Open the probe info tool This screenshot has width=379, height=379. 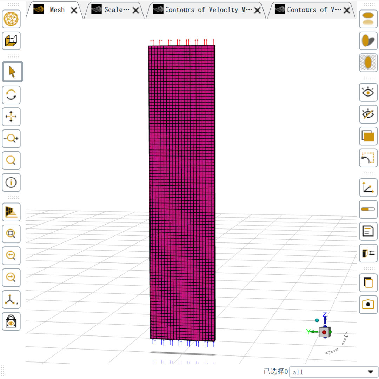tap(11, 182)
